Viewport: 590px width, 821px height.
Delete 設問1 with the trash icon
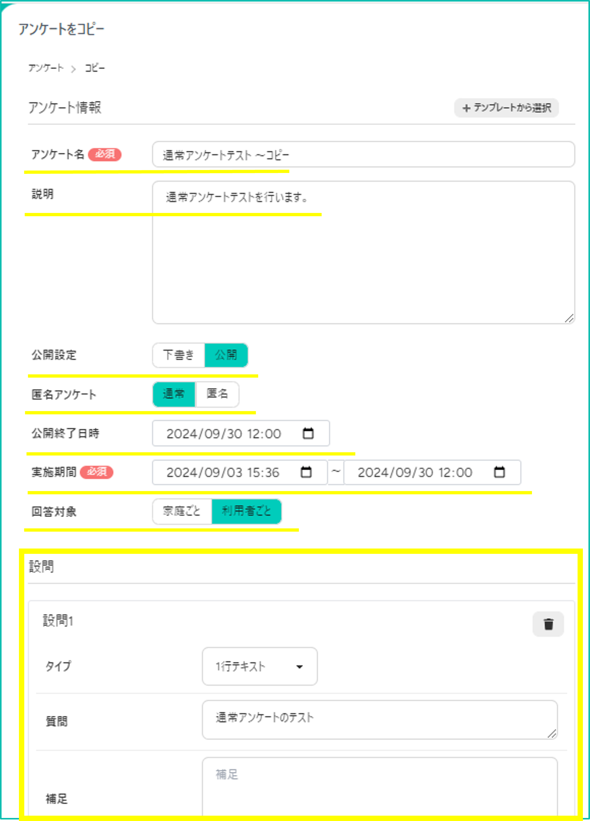[548, 624]
